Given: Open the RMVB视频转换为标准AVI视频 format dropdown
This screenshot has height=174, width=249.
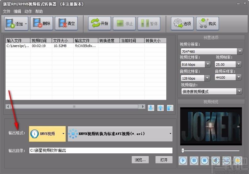Looking at the screenshot, I should [x=120, y=134].
